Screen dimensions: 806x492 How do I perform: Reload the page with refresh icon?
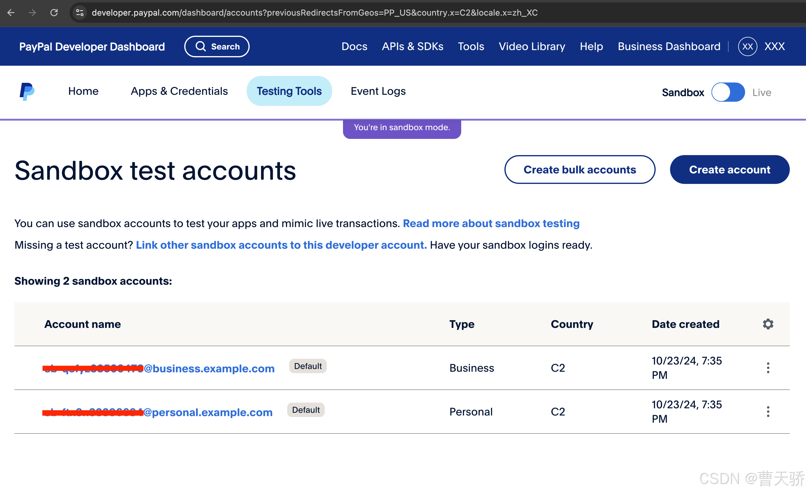pyautogui.click(x=54, y=12)
